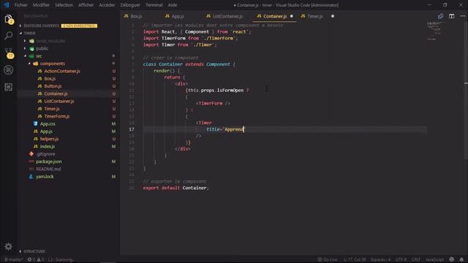Click the open changes icon in editor toolbar

click(440, 16)
